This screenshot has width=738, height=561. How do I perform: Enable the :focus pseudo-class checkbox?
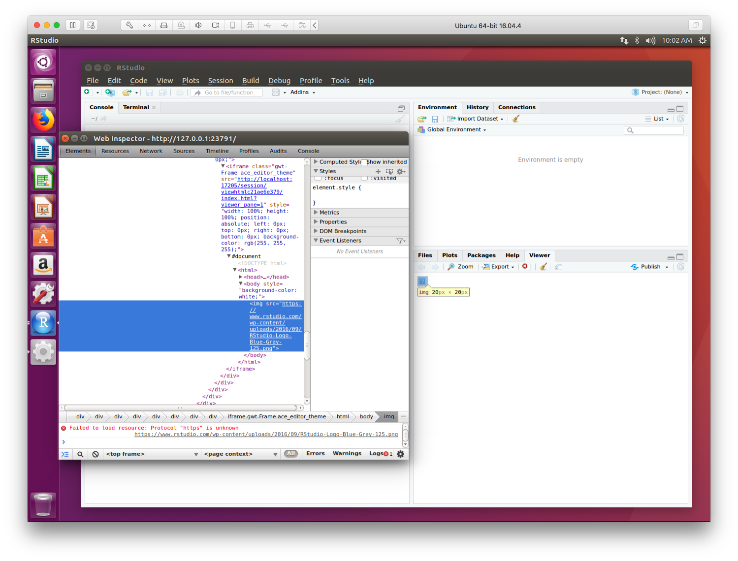[x=318, y=178]
